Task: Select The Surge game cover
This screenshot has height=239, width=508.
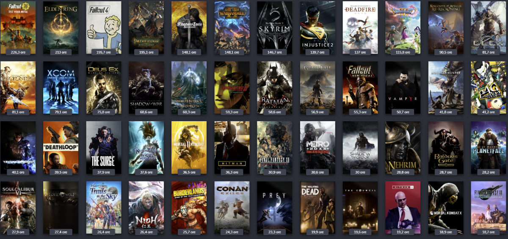Action: (104, 148)
